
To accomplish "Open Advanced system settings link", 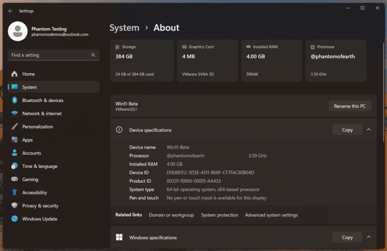I will click(x=271, y=215).
